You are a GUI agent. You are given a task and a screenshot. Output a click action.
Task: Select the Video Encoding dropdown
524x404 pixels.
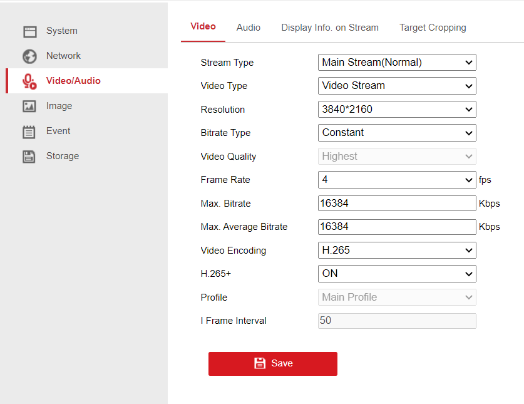397,251
